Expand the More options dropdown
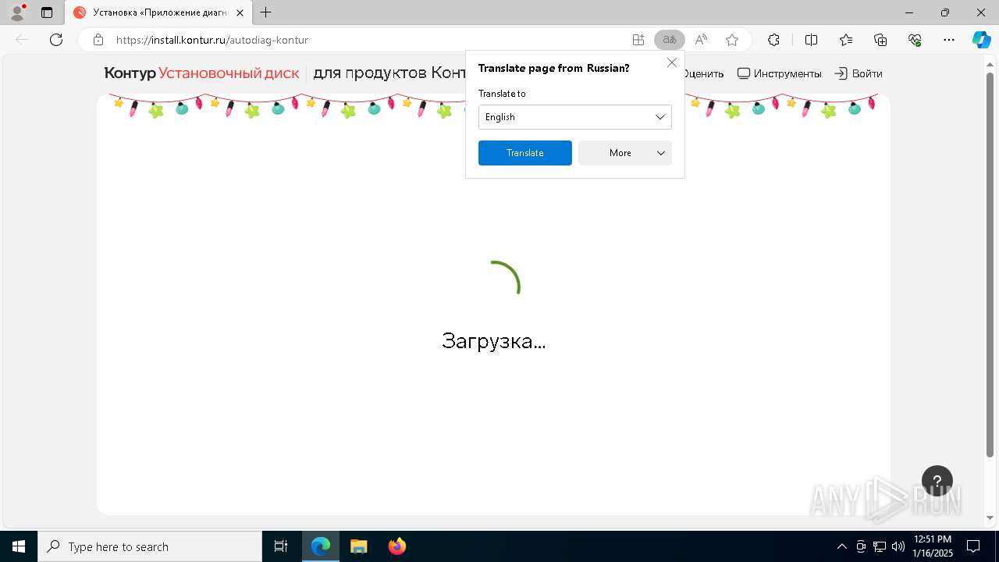The image size is (999, 562). [625, 153]
